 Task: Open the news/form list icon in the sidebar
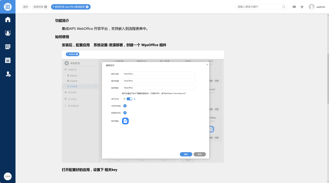(8, 47)
